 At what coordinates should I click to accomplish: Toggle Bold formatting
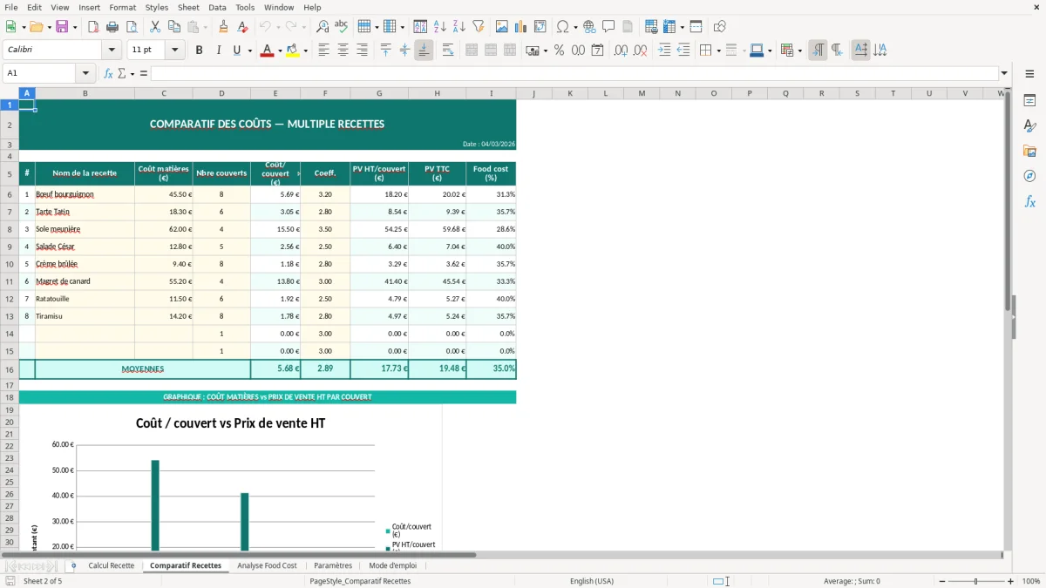tap(199, 51)
